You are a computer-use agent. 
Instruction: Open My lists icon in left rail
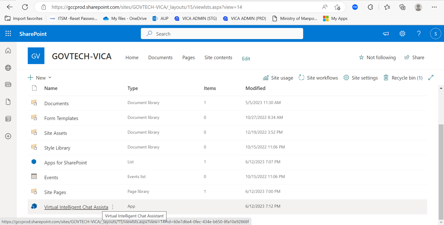[x=8, y=119]
